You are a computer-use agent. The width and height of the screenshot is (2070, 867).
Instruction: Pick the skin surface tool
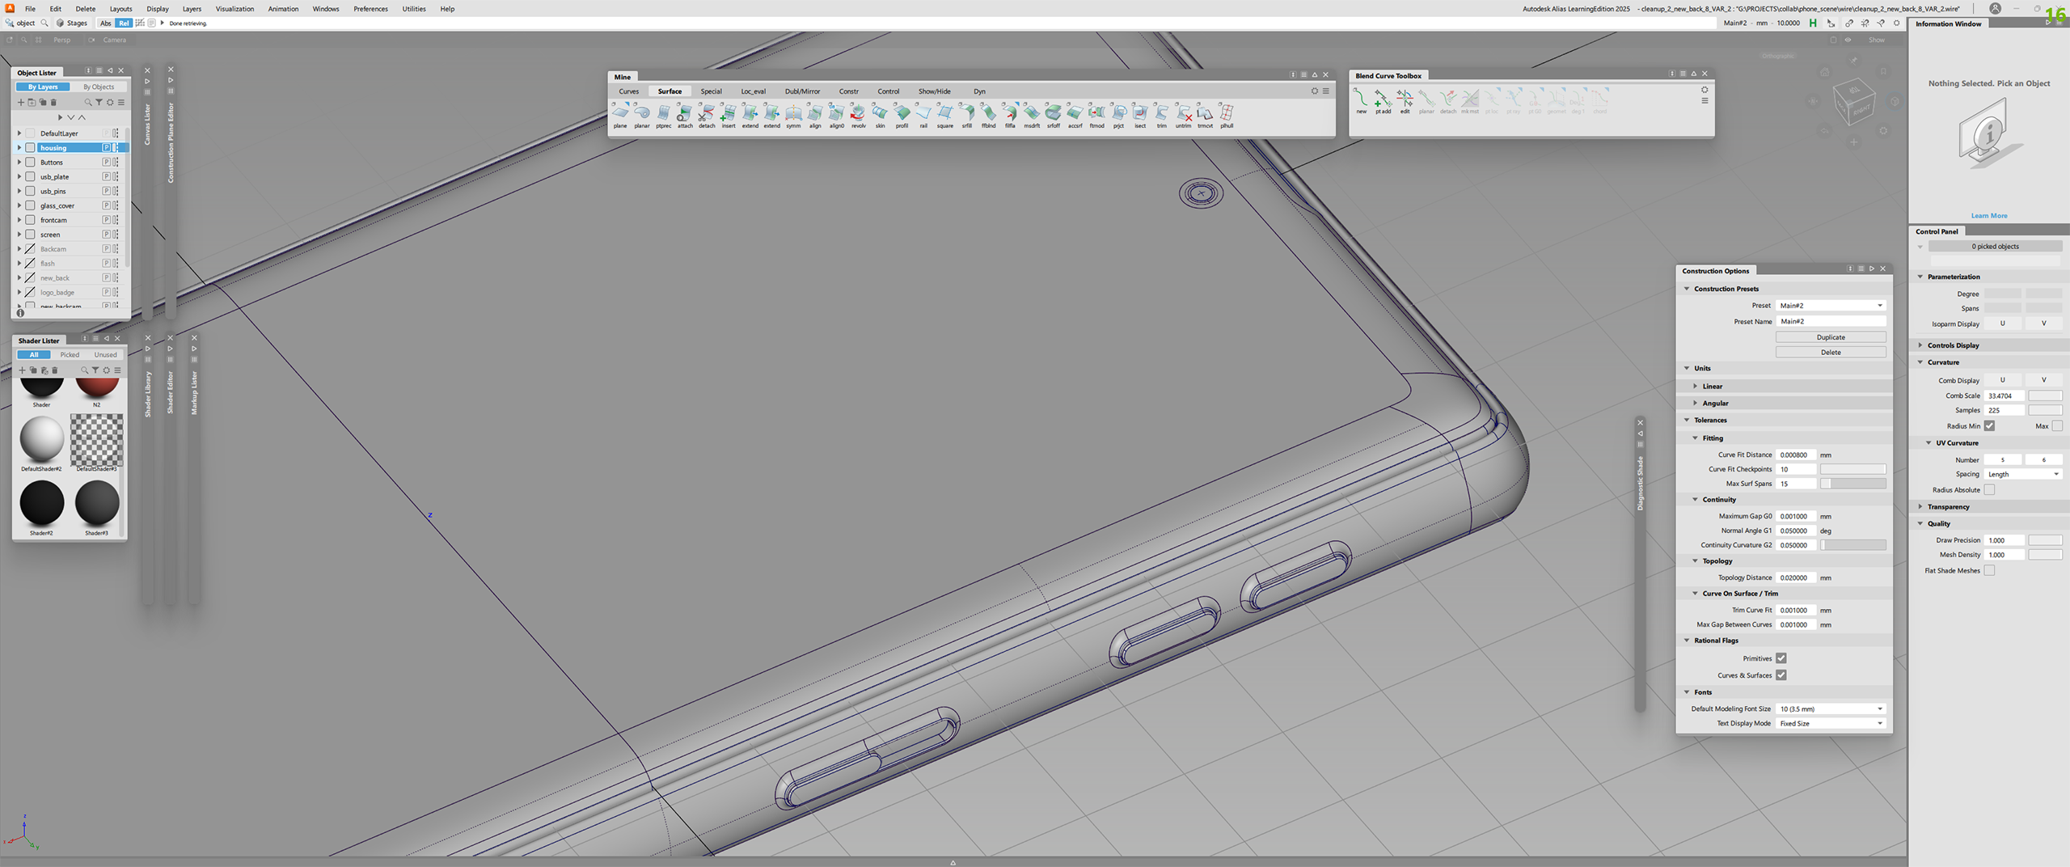(880, 114)
